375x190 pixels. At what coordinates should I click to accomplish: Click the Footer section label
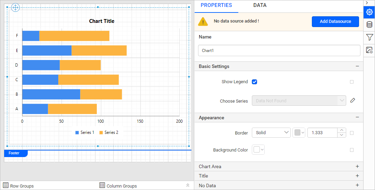point(14,153)
